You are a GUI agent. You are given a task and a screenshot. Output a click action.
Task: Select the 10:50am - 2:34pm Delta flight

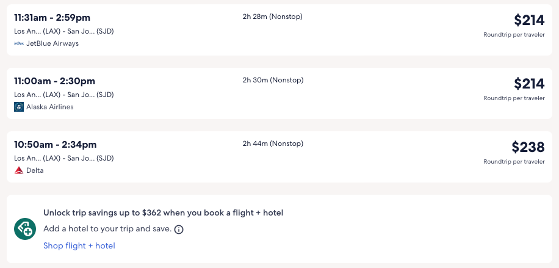pyautogui.click(x=56, y=145)
